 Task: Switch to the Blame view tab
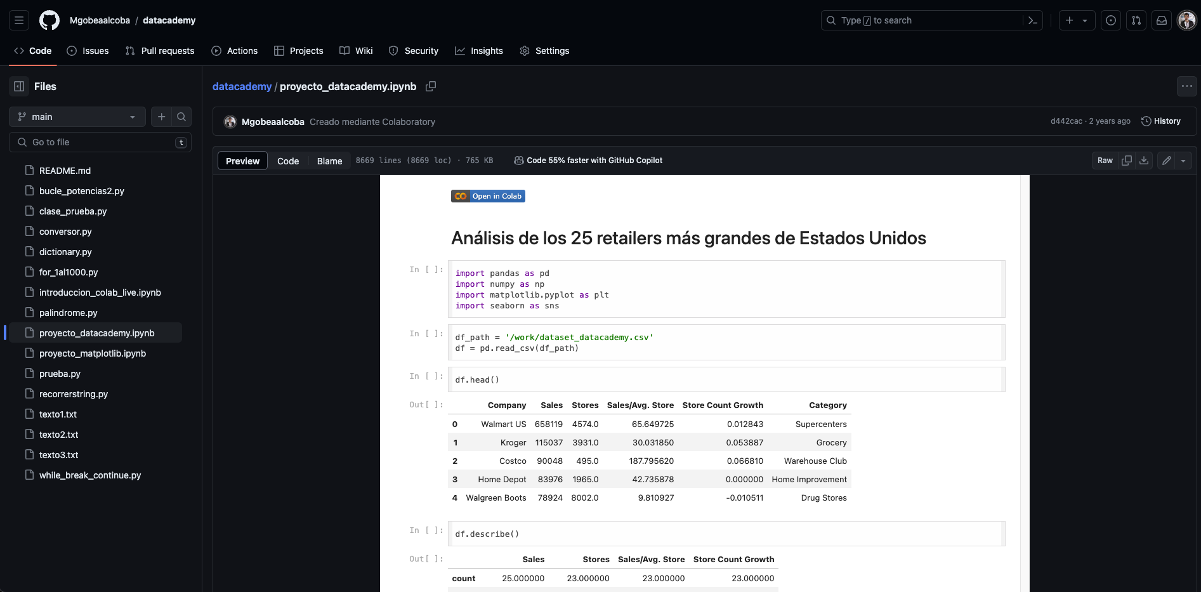coord(329,161)
